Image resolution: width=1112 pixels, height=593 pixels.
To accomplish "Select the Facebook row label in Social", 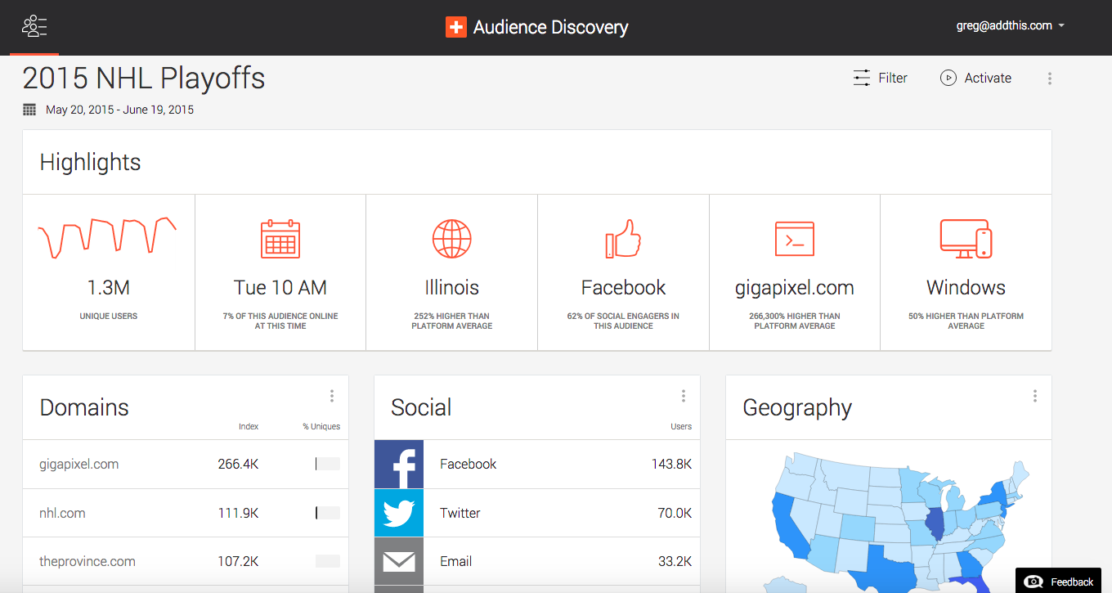I will [x=468, y=464].
